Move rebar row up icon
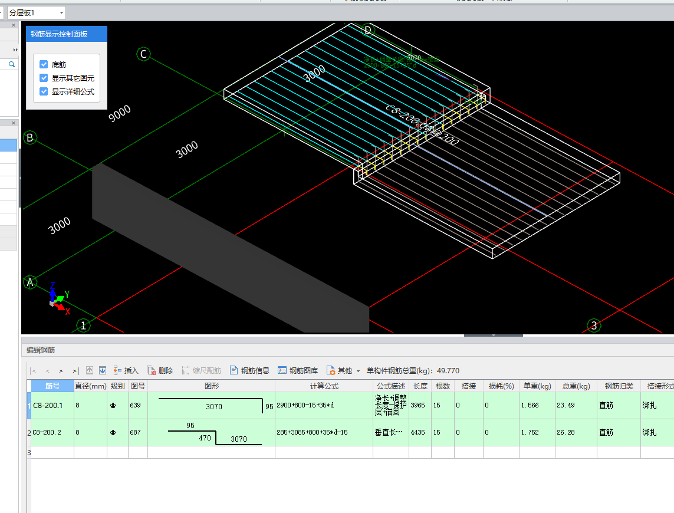Screen dimensions: 674x513 (x=90, y=370)
